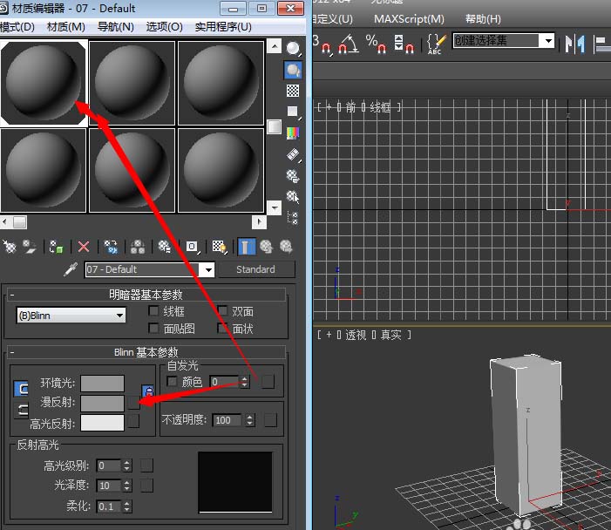
Task: Open the 导航(N) menu
Action: (x=115, y=27)
